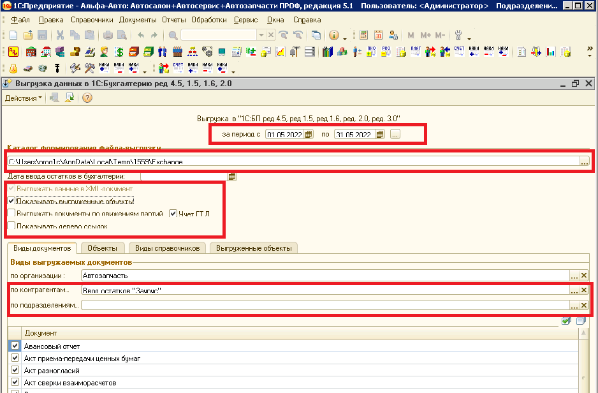Click the export catalog path field
This screenshot has width=598, height=393.
(293, 162)
